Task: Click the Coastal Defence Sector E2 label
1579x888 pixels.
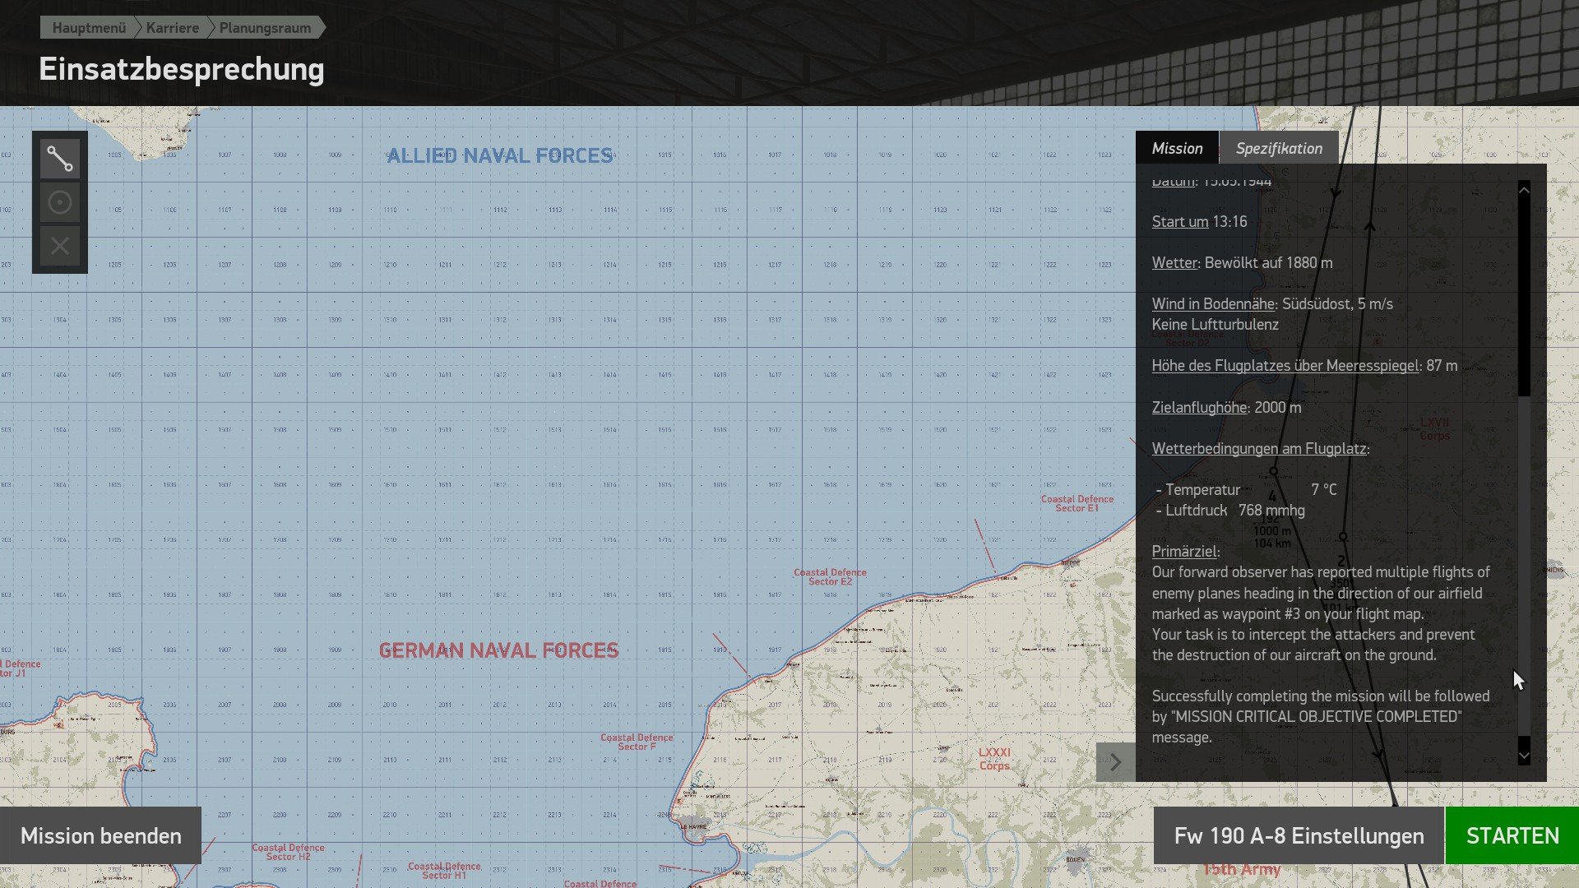Action: tap(830, 576)
